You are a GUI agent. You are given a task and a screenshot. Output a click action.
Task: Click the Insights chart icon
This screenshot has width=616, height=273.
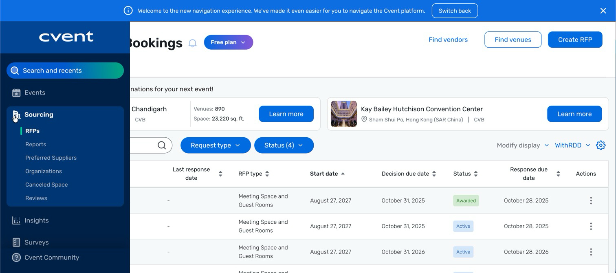click(x=16, y=220)
